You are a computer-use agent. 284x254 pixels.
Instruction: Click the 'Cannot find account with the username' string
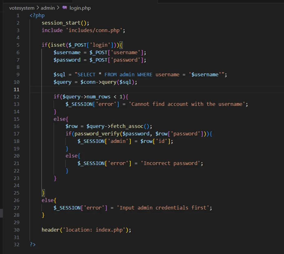pyautogui.click(x=187, y=104)
